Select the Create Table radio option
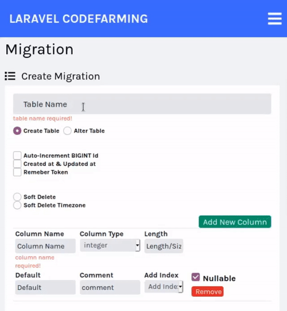This screenshot has height=311, width=287. pos(17,131)
